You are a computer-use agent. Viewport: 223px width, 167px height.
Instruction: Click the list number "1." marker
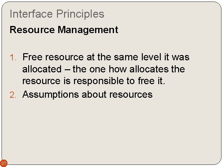(x=14, y=58)
